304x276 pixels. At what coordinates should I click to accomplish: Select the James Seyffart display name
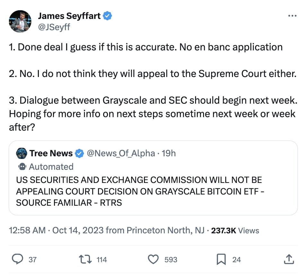[x=70, y=15]
